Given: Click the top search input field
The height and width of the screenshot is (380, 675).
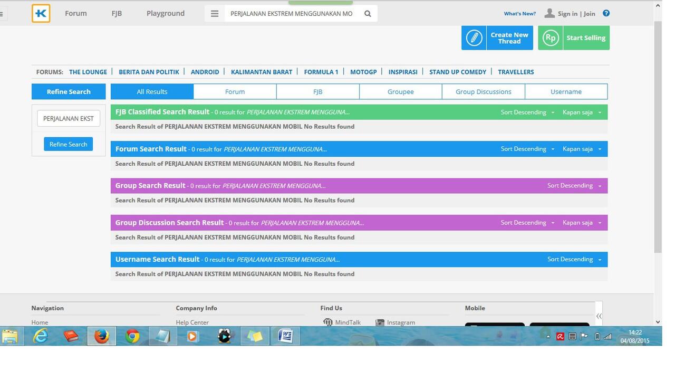Looking at the screenshot, I should tap(292, 14).
